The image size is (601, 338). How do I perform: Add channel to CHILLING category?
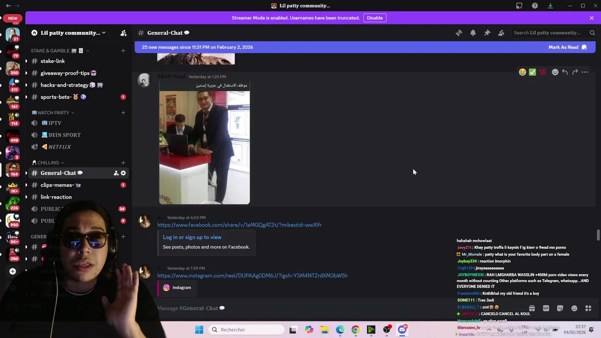pyautogui.click(x=123, y=162)
